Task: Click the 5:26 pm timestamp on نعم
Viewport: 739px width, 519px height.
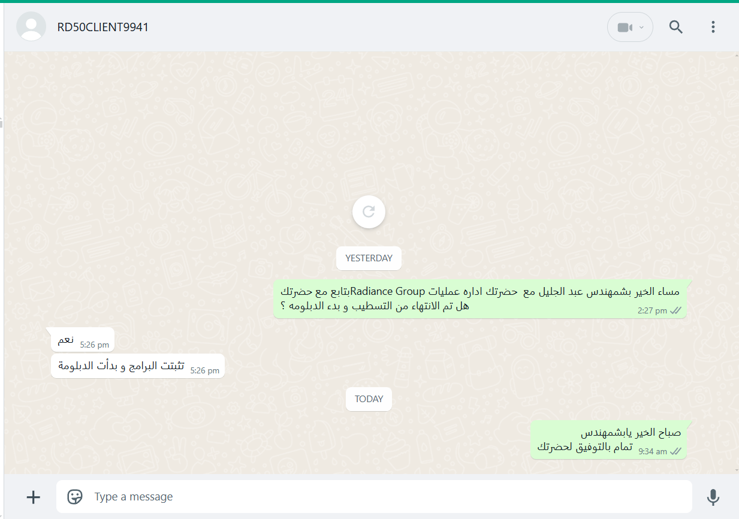Action: point(95,345)
